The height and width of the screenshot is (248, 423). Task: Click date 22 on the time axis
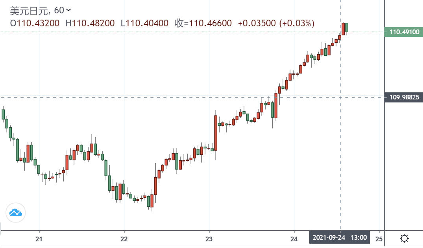click(124, 238)
